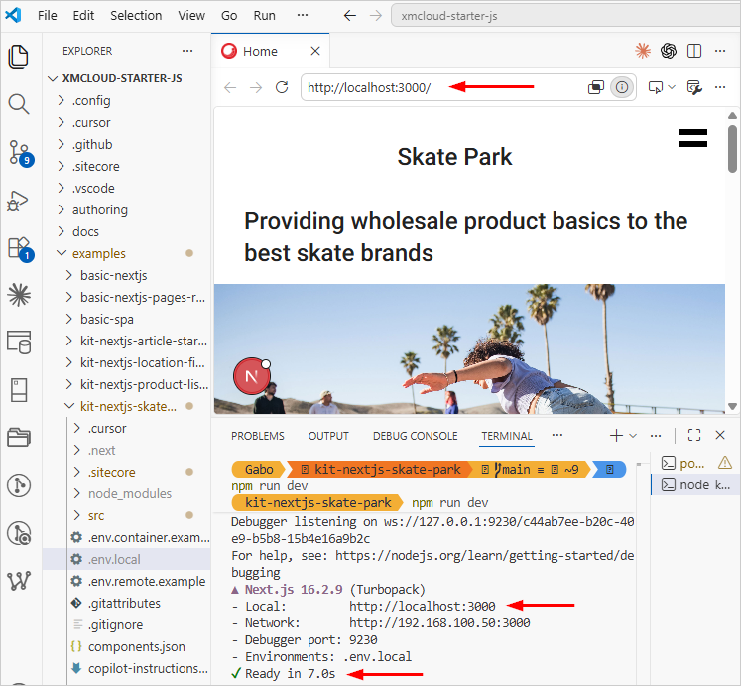
Task: Open the .env.remote.example file
Action: 126,581
